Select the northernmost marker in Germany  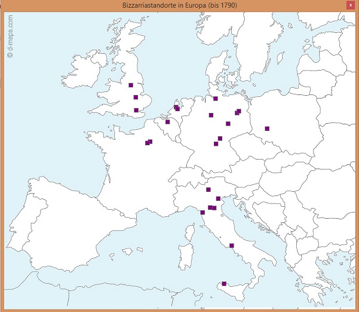tap(216, 98)
